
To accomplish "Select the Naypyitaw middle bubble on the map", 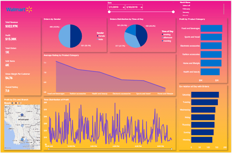I will tap(22, 125).
